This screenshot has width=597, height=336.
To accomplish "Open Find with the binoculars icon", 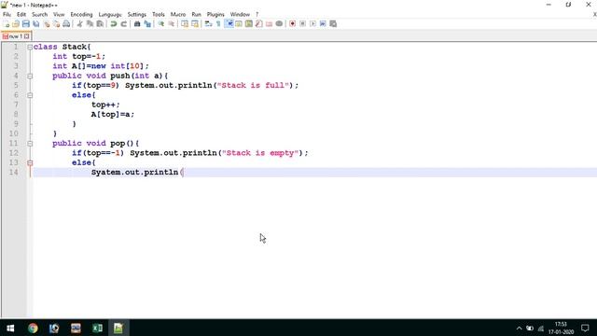I will pyautogui.click(x=137, y=24).
